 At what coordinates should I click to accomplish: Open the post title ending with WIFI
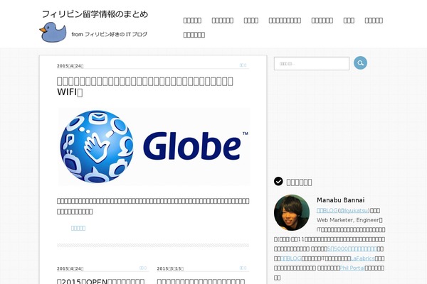(x=145, y=87)
